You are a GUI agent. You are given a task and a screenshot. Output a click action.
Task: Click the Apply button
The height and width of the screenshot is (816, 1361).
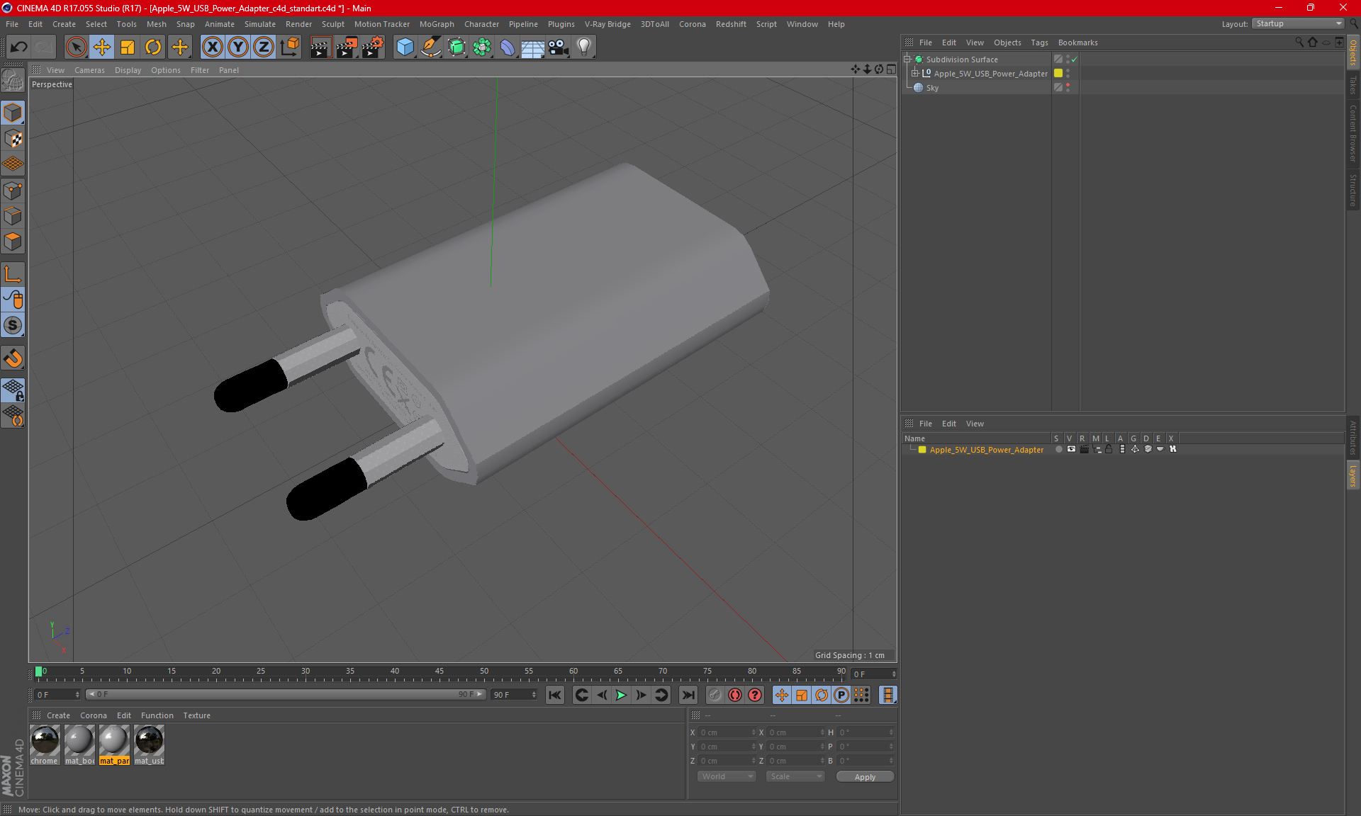865,777
